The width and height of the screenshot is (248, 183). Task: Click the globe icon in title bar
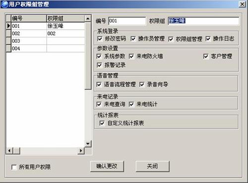4,4
